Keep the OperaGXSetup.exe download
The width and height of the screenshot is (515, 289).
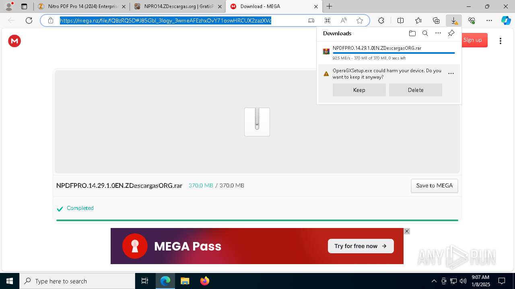pos(359,90)
